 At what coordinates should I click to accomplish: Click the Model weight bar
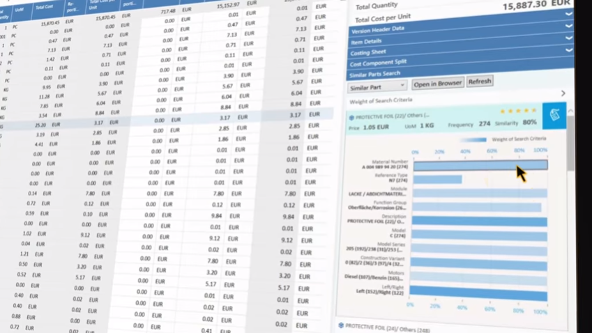click(479, 235)
